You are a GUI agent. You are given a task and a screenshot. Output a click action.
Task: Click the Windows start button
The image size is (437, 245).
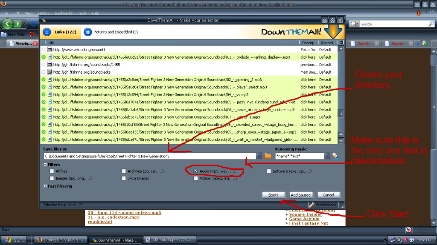pos(15,240)
